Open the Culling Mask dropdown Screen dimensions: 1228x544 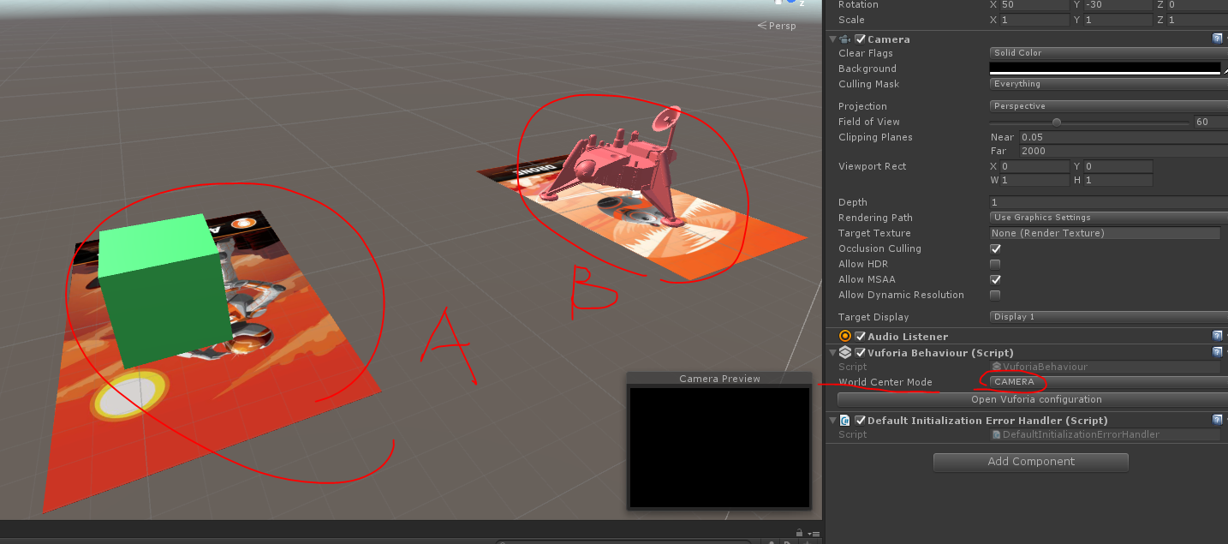click(x=1109, y=84)
